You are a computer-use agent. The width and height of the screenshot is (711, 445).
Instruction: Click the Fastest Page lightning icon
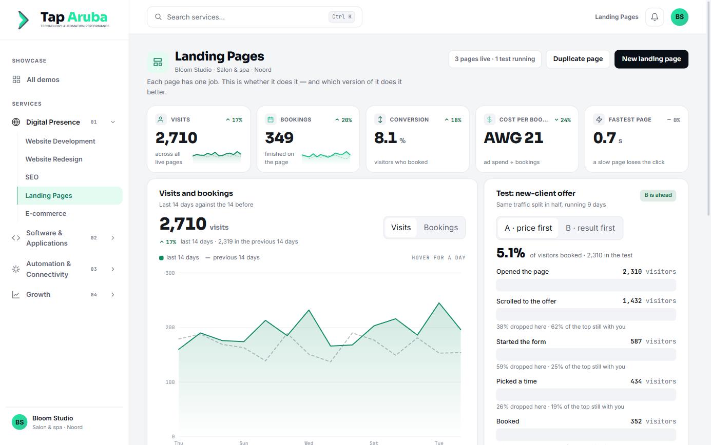pyautogui.click(x=599, y=119)
